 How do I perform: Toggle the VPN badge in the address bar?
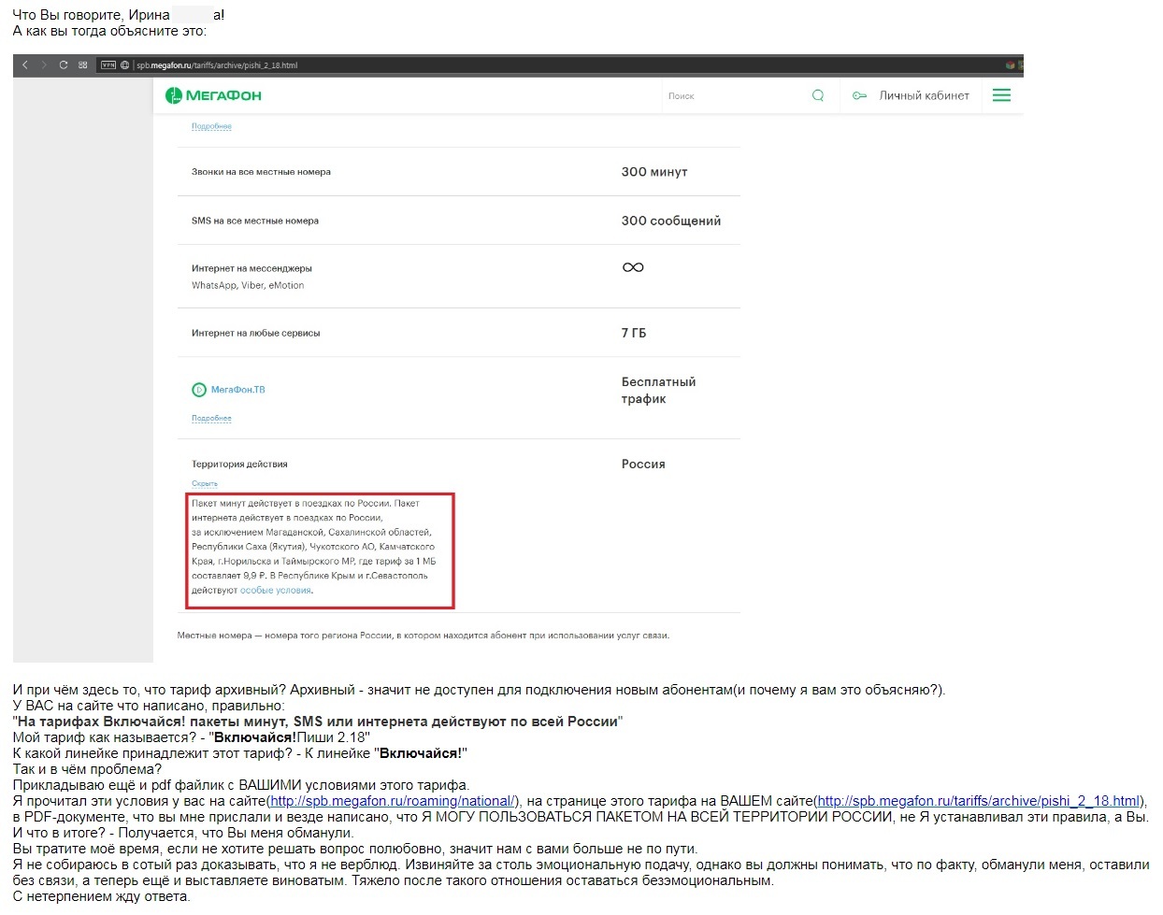pyautogui.click(x=108, y=65)
